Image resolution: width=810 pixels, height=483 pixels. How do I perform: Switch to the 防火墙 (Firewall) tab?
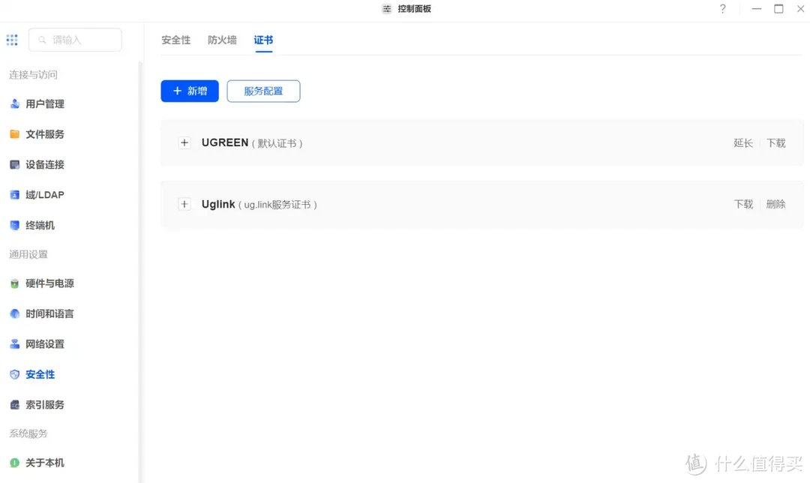pos(221,40)
